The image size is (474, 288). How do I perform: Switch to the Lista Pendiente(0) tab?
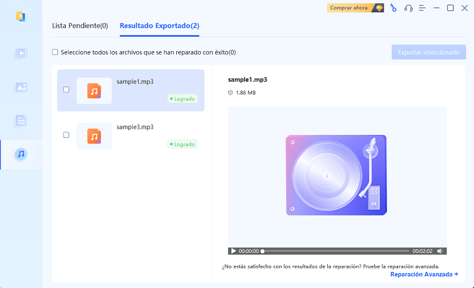(80, 26)
